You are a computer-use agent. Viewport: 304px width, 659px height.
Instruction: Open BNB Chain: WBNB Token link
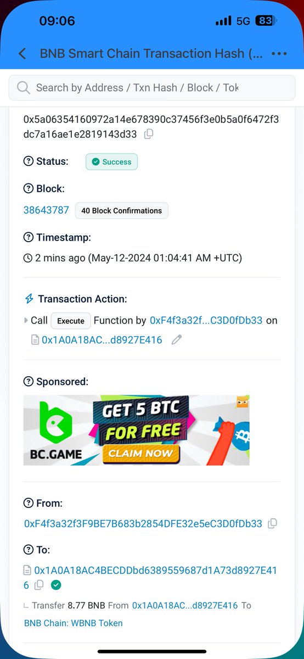pos(74,623)
